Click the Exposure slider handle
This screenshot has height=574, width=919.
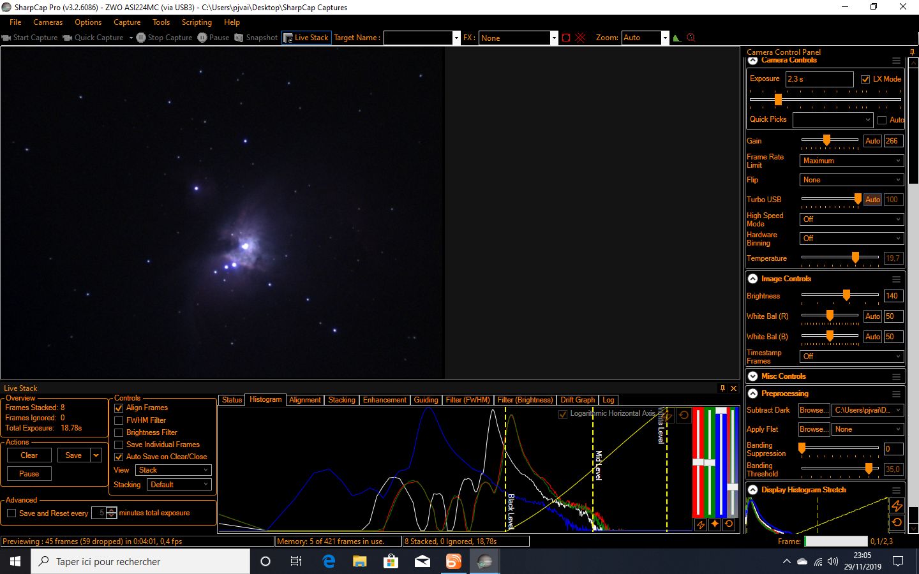(x=778, y=99)
